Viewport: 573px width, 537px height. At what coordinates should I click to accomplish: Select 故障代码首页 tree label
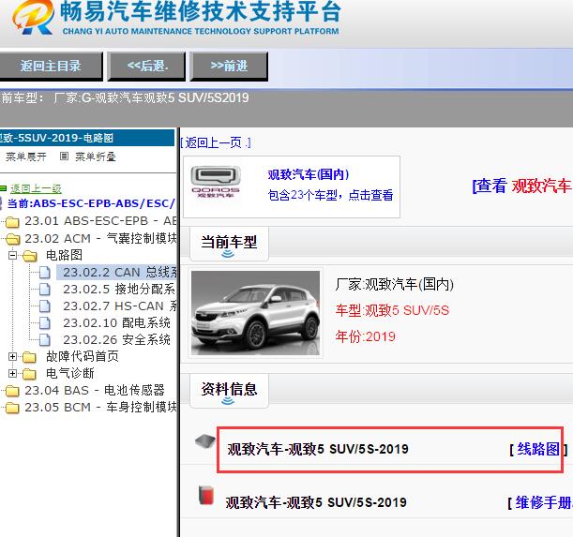83,356
